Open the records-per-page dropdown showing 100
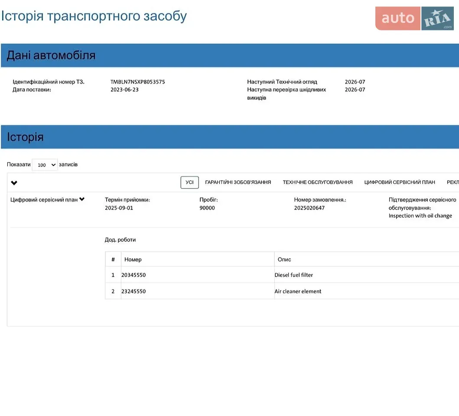The image size is (459, 416). [45, 165]
